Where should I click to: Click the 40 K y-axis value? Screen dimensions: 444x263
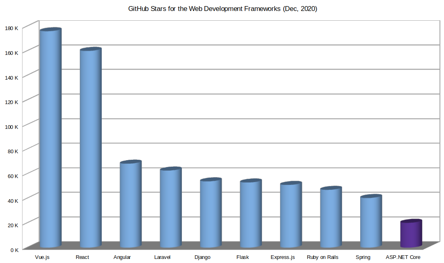pyautogui.click(x=13, y=201)
